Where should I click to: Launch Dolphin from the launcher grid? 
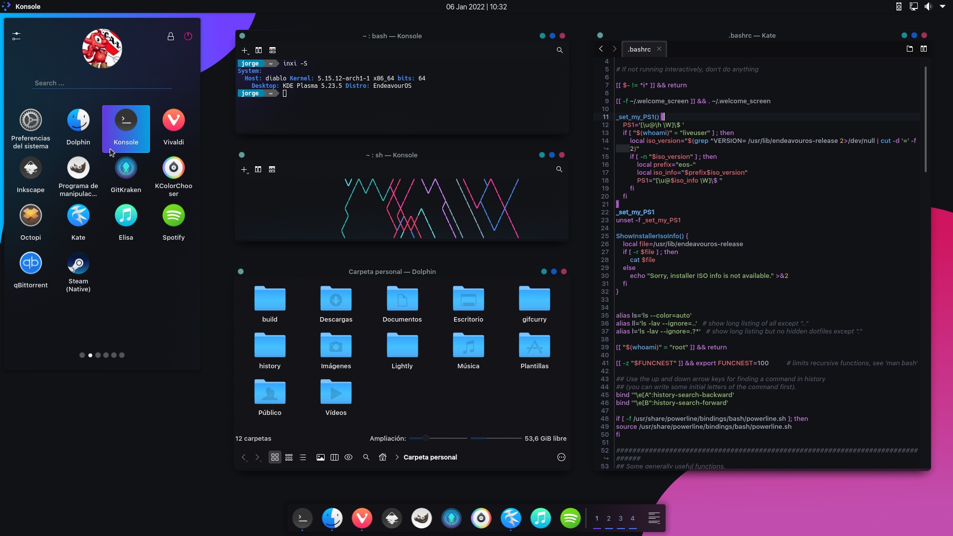tap(78, 128)
